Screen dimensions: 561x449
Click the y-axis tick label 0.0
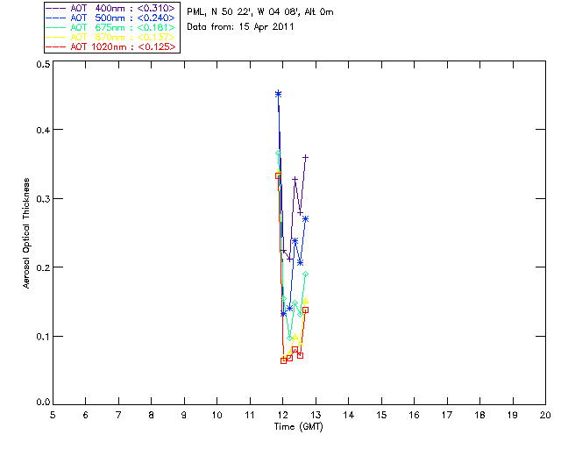43,403
